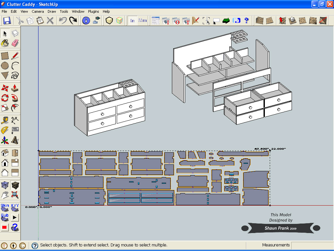Expand the Draw menu
Screen dimensions: 334x251
52,11
